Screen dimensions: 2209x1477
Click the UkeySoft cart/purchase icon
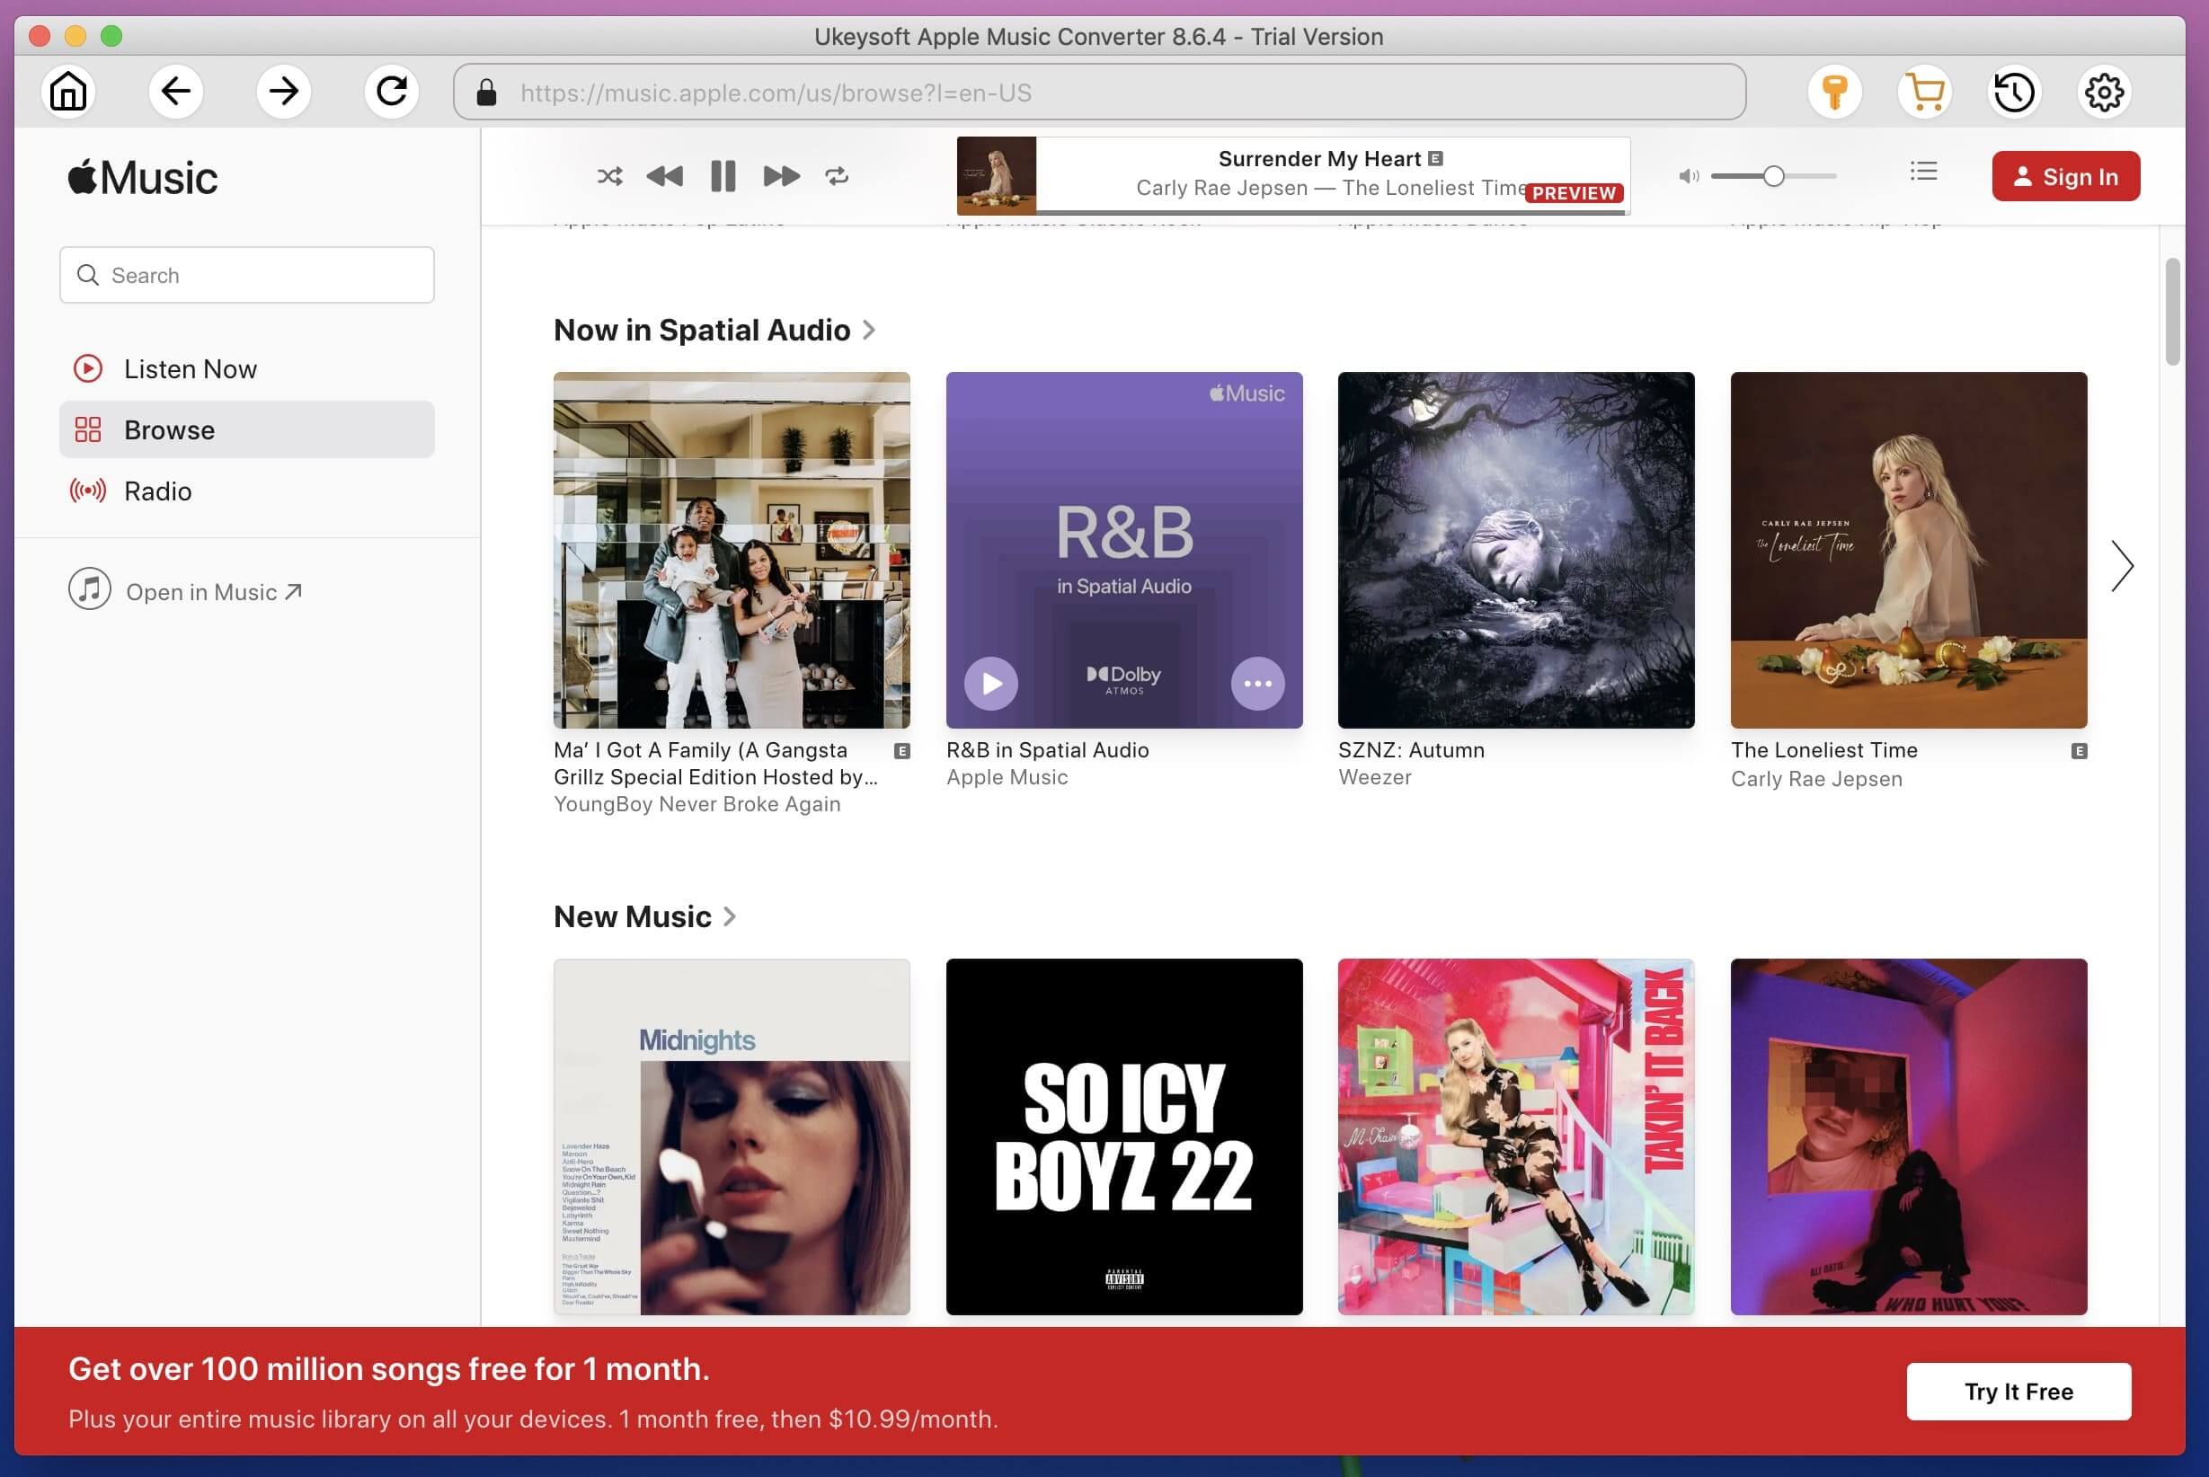coord(1924,93)
